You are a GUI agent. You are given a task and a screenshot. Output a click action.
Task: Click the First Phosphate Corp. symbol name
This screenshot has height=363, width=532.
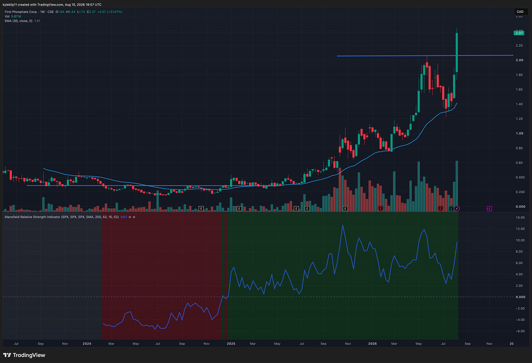click(21, 12)
